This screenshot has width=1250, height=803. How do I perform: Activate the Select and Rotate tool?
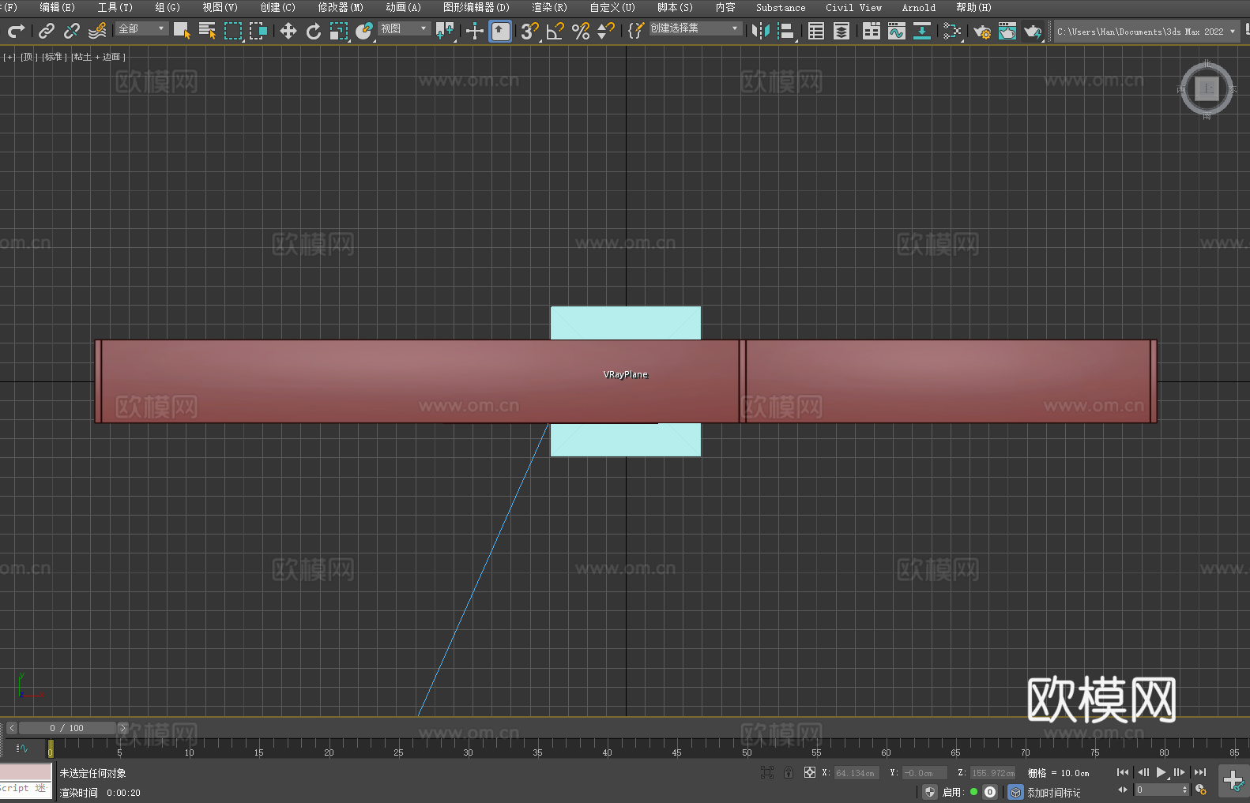[x=314, y=31]
